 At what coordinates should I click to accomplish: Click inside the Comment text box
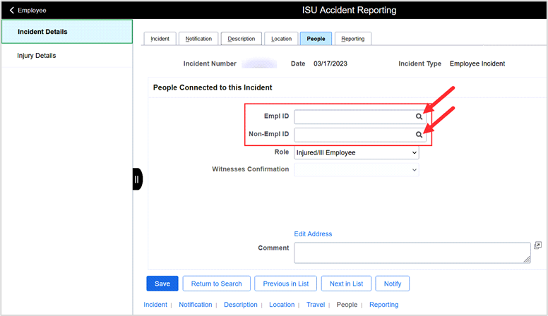[412, 253]
